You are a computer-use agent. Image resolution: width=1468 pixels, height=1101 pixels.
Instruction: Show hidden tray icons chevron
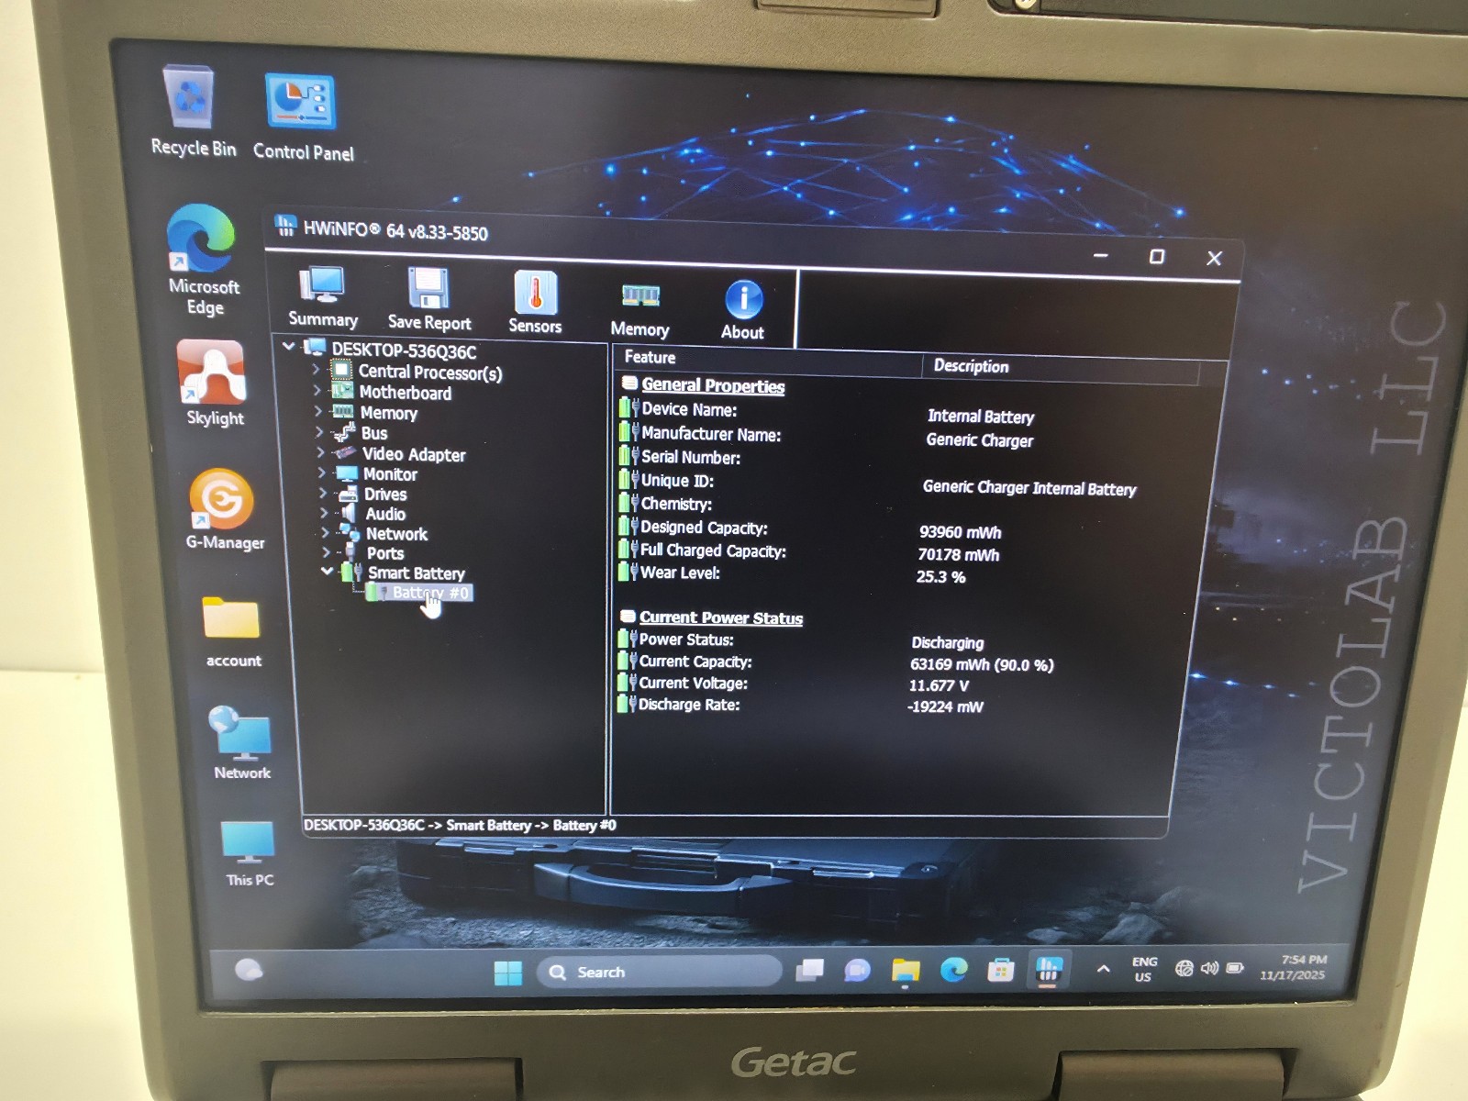pyautogui.click(x=1104, y=969)
